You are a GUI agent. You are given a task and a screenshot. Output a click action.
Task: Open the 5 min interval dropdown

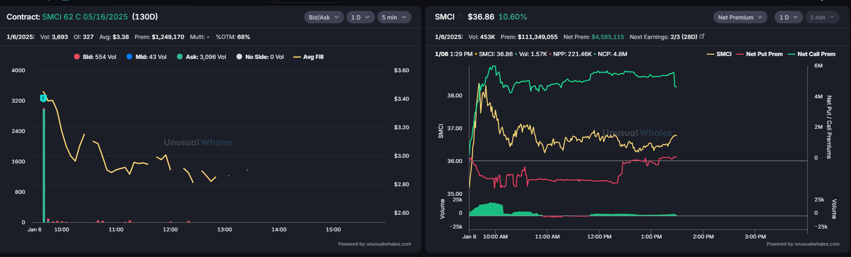point(394,17)
